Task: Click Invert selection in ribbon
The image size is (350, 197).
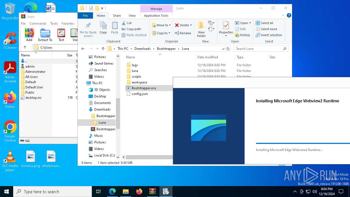Action: [x=269, y=35]
